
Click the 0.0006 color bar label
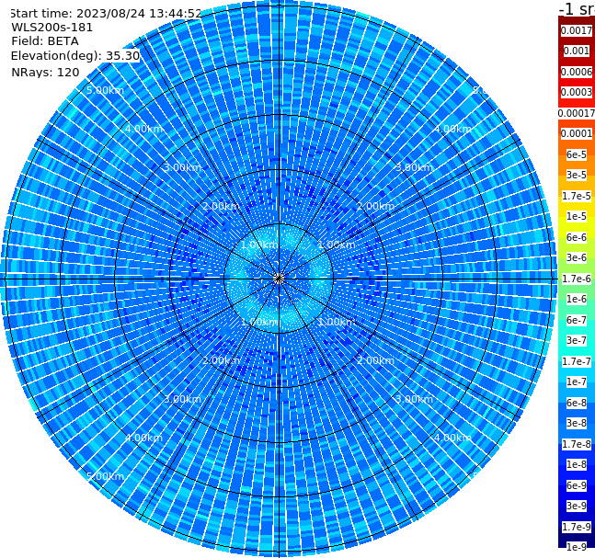577,72
